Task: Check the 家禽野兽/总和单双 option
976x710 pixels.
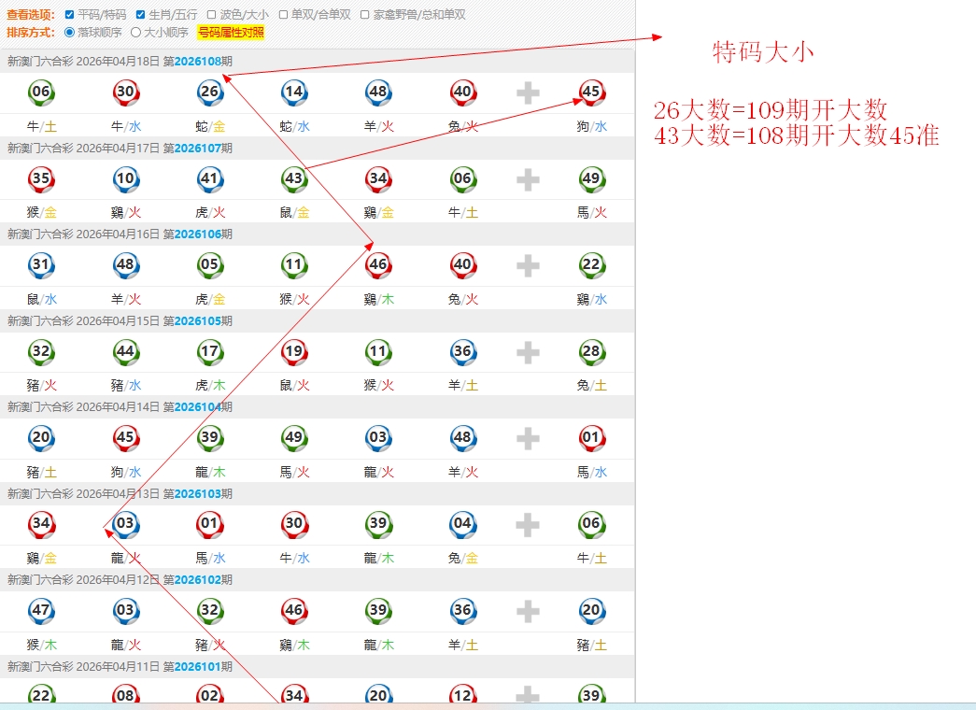Action: coord(365,15)
